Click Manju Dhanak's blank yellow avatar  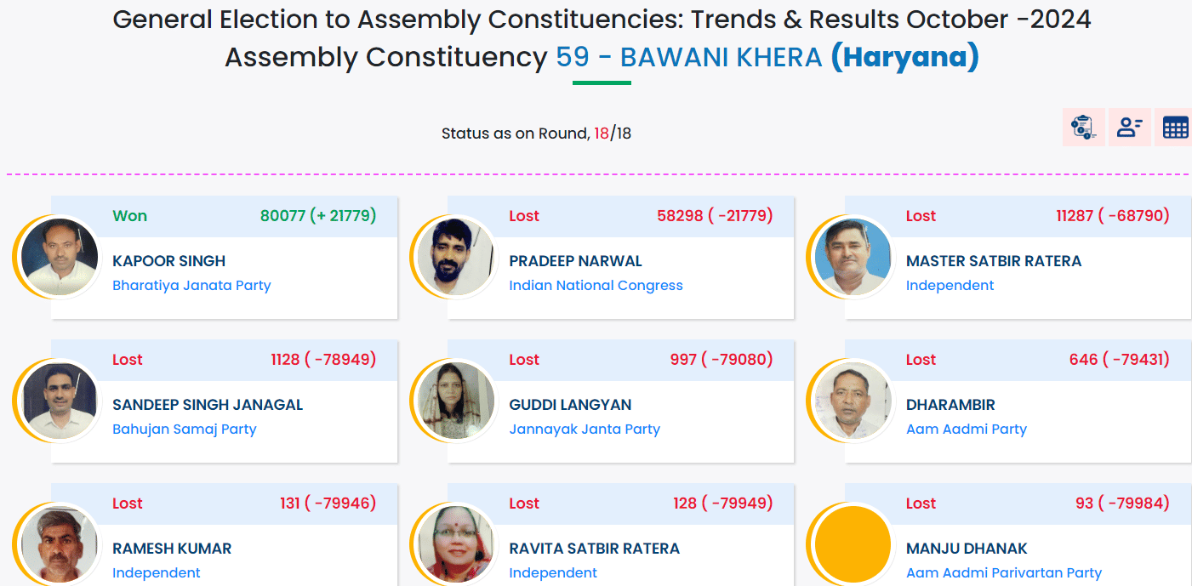tap(853, 544)
